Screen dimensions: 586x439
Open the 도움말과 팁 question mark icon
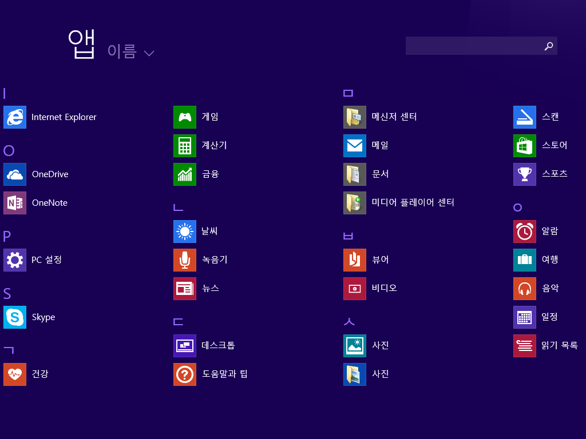(185, 374)
